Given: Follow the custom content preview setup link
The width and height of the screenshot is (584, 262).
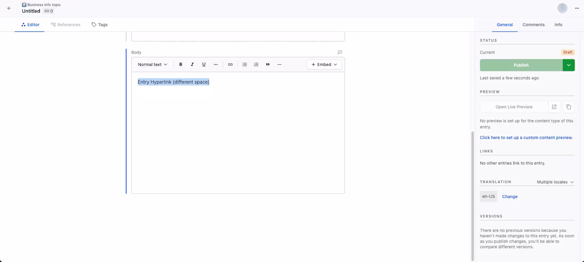Looking at the screenshot, I should [x=526, y=138].
